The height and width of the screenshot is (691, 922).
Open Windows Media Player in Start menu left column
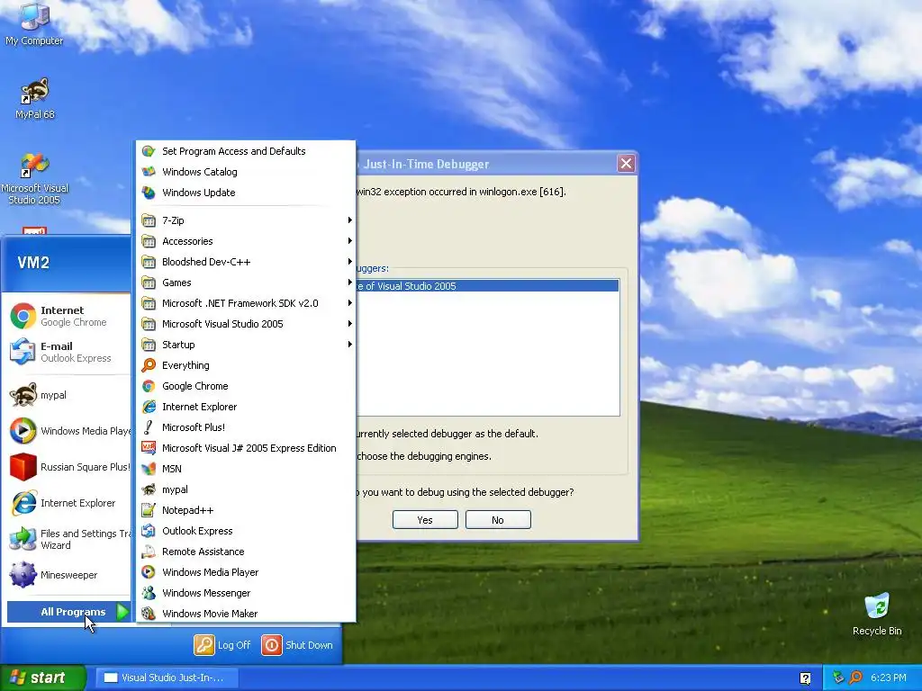click(69, 431)
